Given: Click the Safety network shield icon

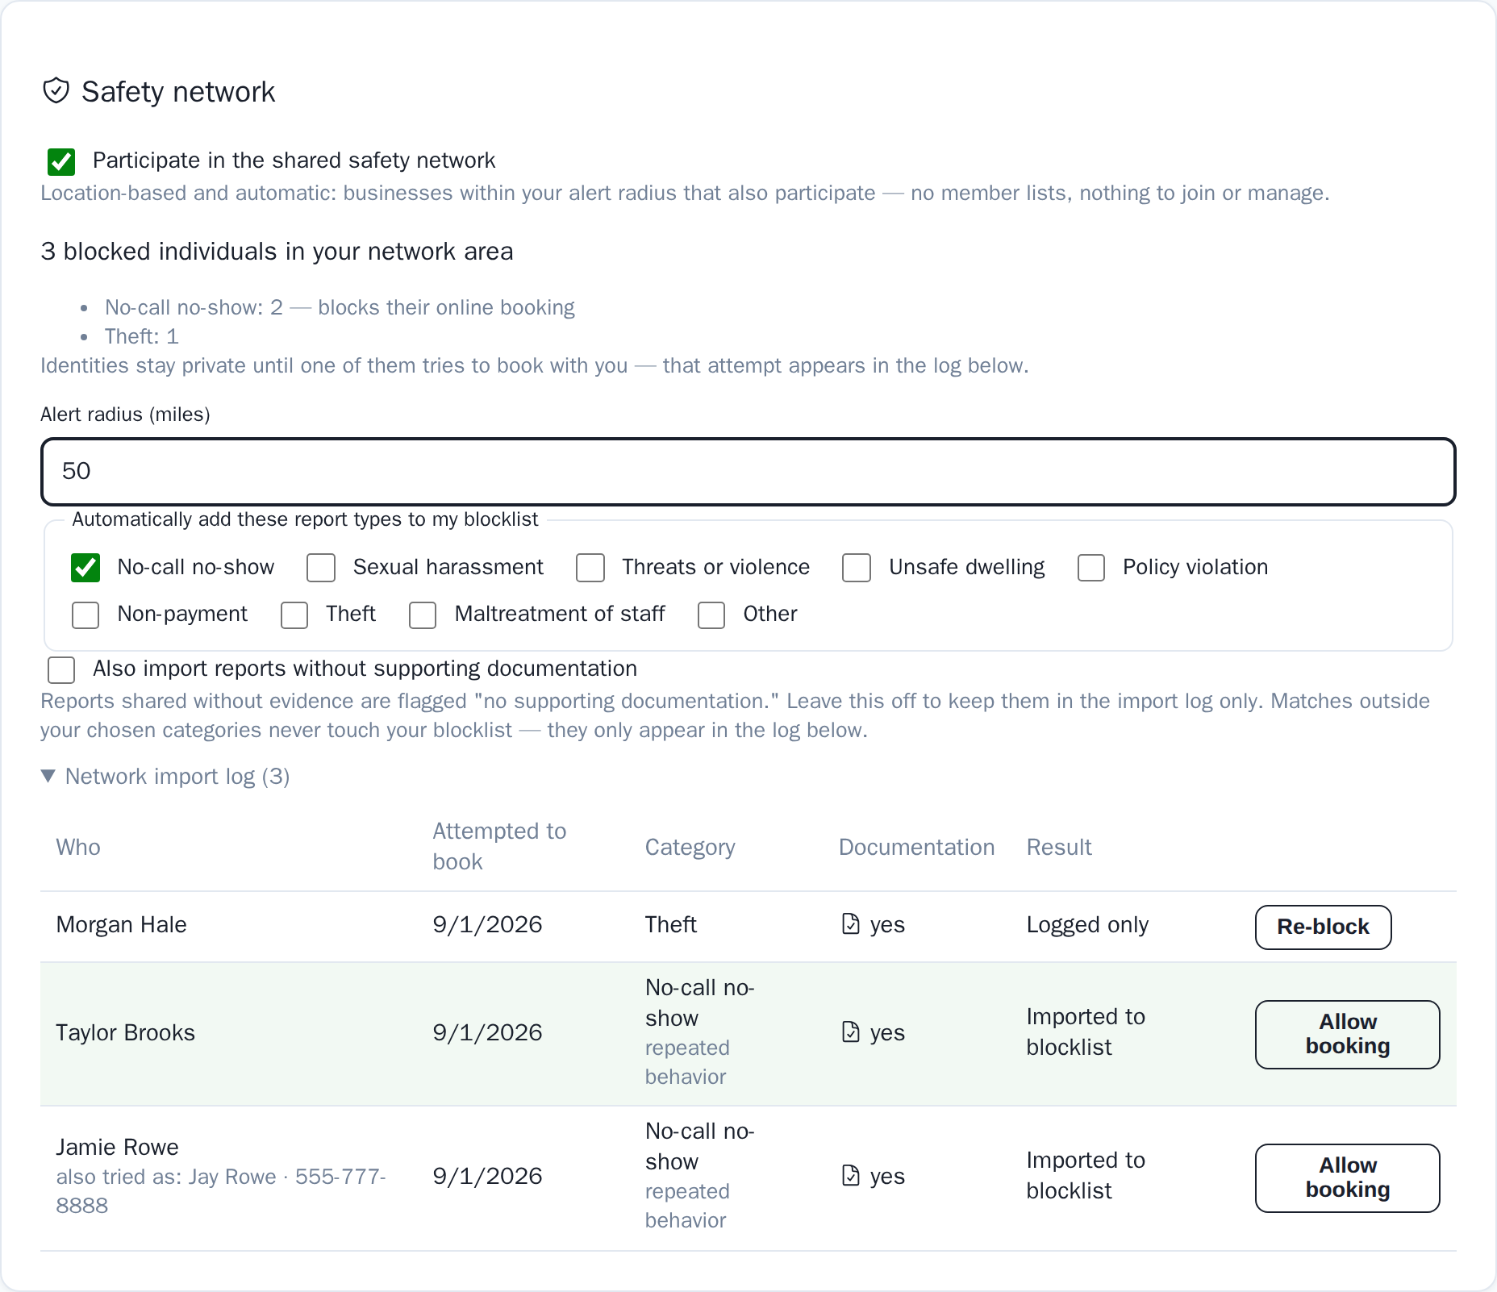Looking at the screenshot, I should (x=56, y=91).
